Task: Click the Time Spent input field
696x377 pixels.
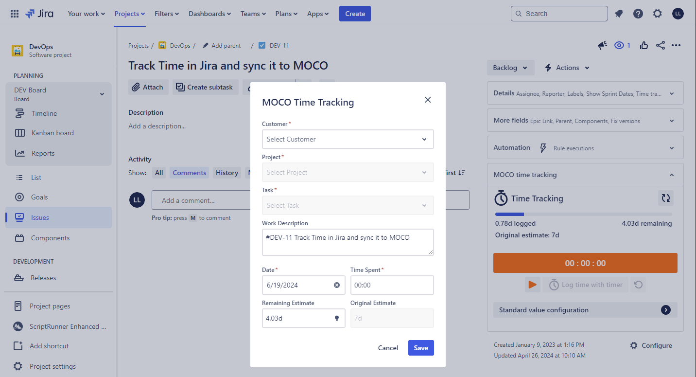Action: click(392, 285)
